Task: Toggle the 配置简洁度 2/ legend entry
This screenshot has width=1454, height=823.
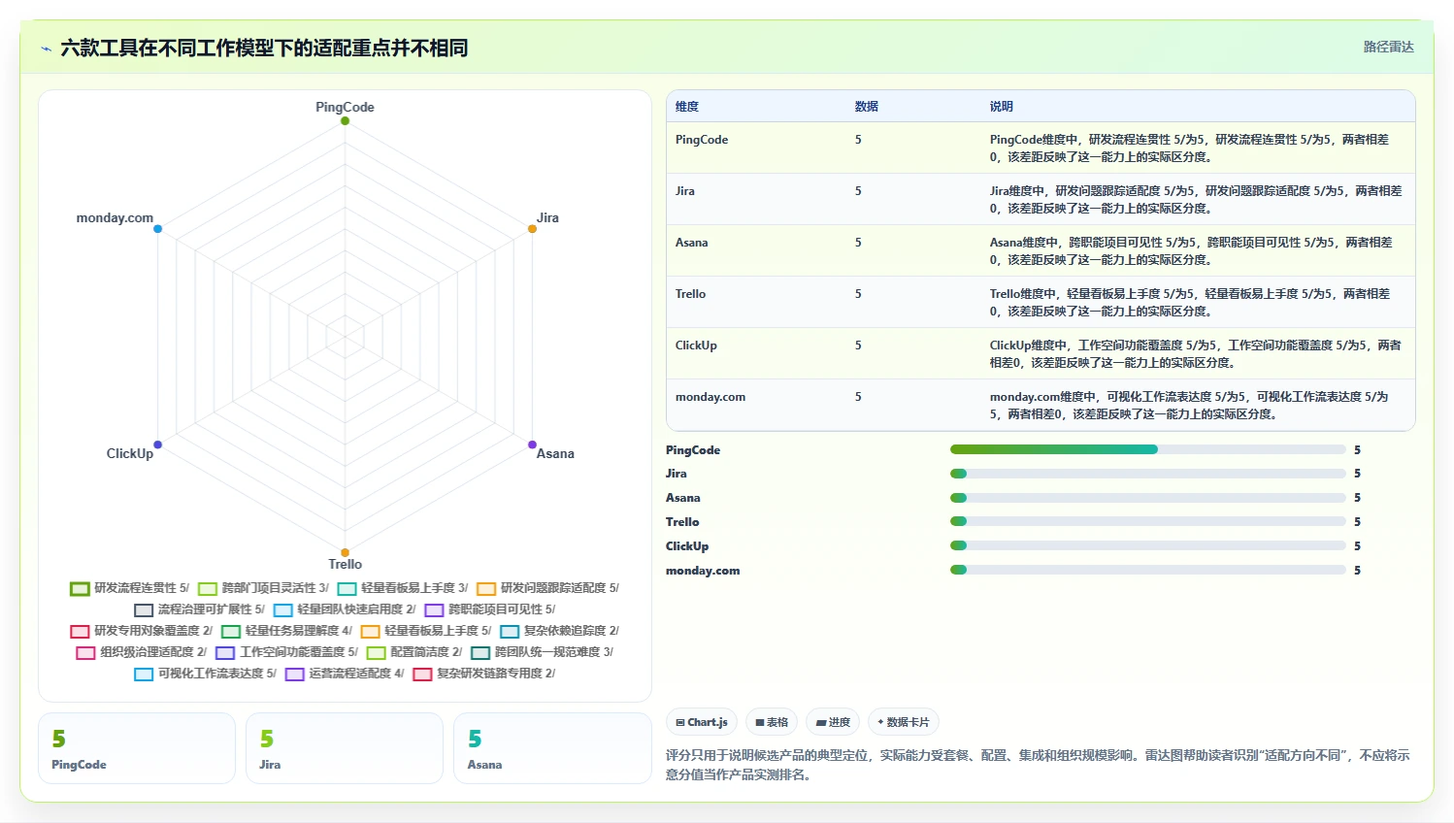Action: pyautogui.click(x=414, y=652)
